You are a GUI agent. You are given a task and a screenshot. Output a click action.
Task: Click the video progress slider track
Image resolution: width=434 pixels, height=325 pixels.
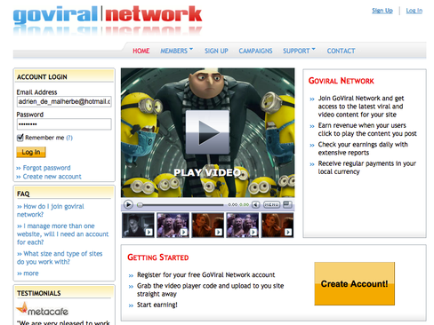click(181, 205)
